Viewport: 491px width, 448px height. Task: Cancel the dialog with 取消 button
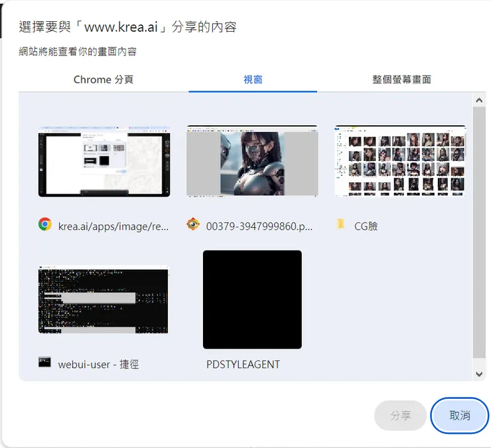(x=460, y=416)
